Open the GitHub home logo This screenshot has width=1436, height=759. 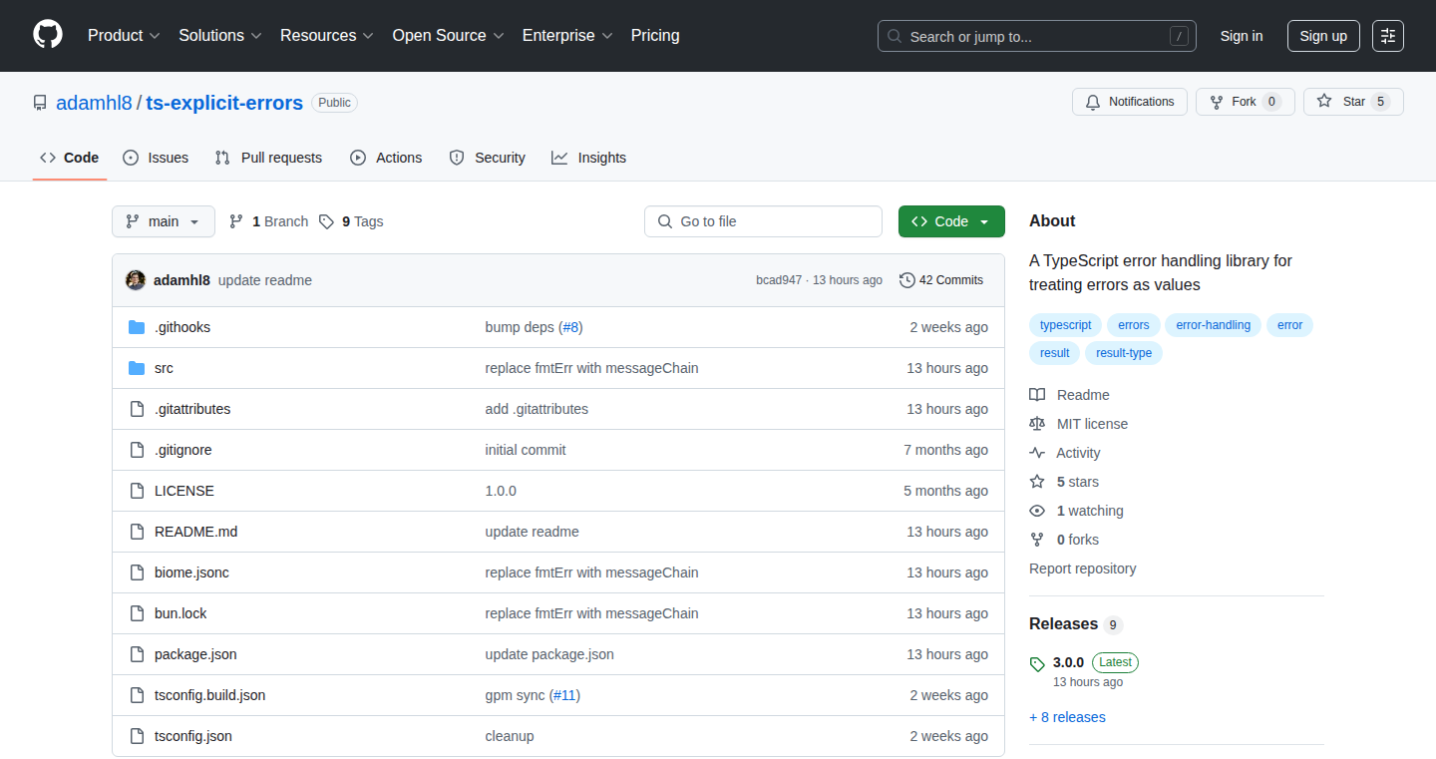pyautogui.click(x=48, y=35)
